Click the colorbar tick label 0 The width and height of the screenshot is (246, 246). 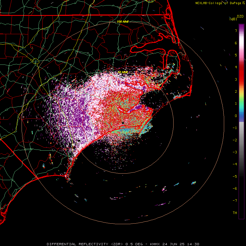(236, 116)
